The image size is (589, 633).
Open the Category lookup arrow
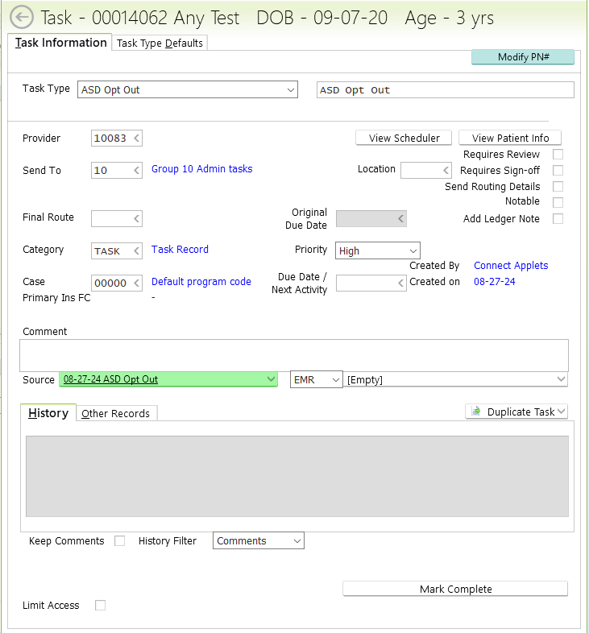pos(136,250)
